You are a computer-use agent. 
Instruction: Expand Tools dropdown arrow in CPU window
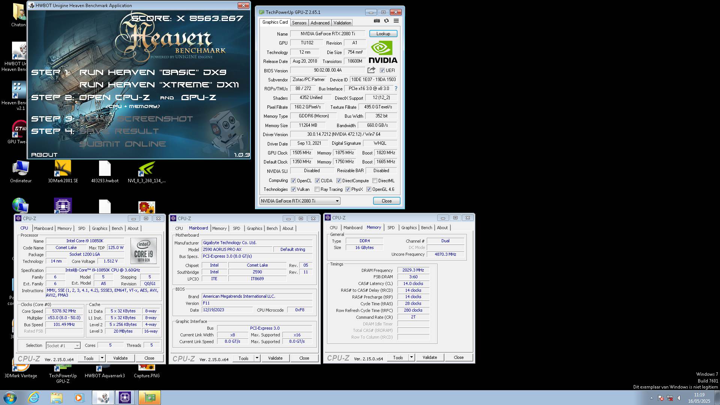pyautogui.click(x=102, y=358)
